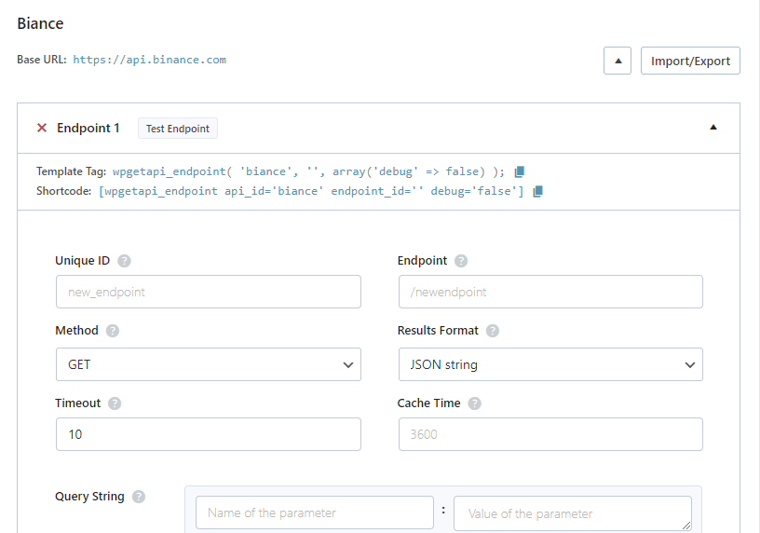Viewport: 760px width, 533px height.
Task: Show help for Query String
Action: [139, 497]
